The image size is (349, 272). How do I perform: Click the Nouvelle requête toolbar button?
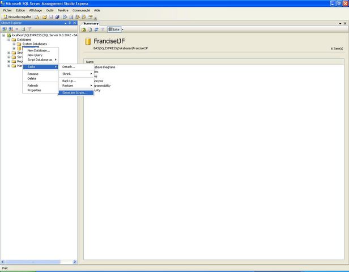17,17
